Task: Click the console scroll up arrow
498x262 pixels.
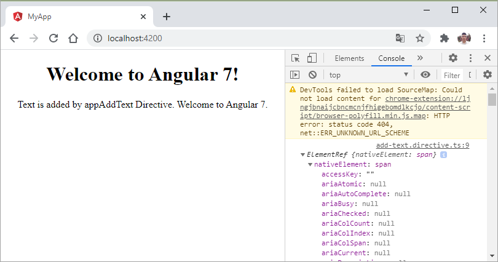Action: (492, 89)
